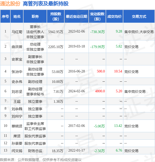Click the 财务总监 position cell
The image size is (155, 162).
coord(35,151)
